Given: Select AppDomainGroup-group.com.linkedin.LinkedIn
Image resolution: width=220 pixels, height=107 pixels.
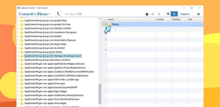Looking at the screenshot, I should pos(48,28).
